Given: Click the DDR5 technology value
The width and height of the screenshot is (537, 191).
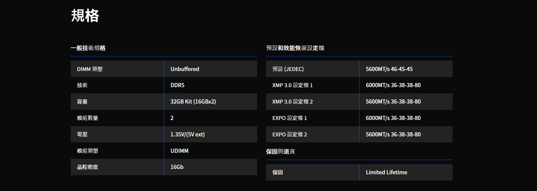Looking at the screenshot, I should tap(177, 85).
